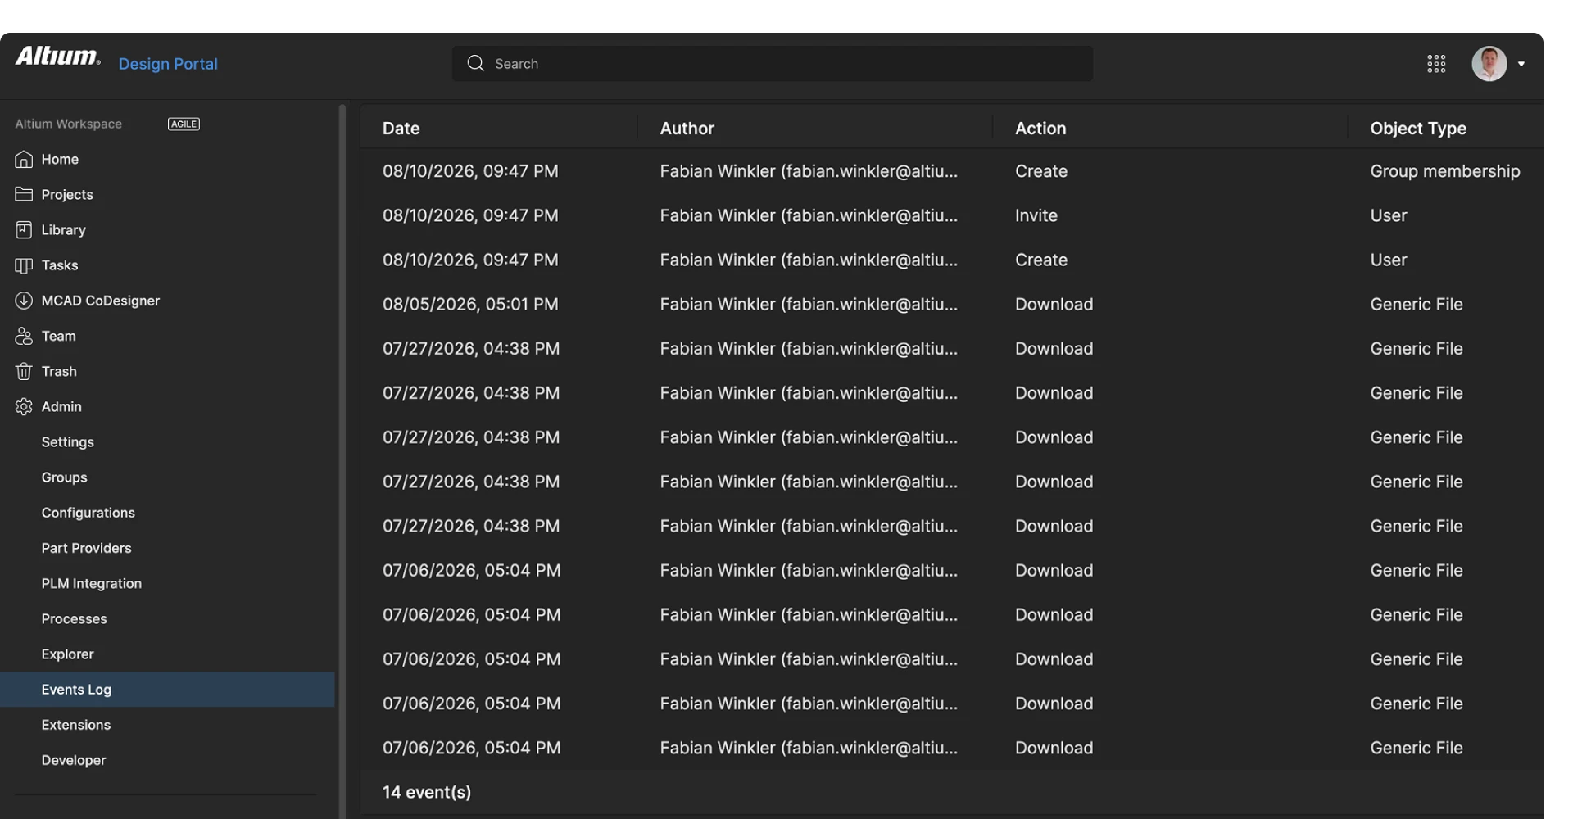Click the Altium logo
Screen dimensions: 1573x819
pyautogui.click(x=58, y=56)
